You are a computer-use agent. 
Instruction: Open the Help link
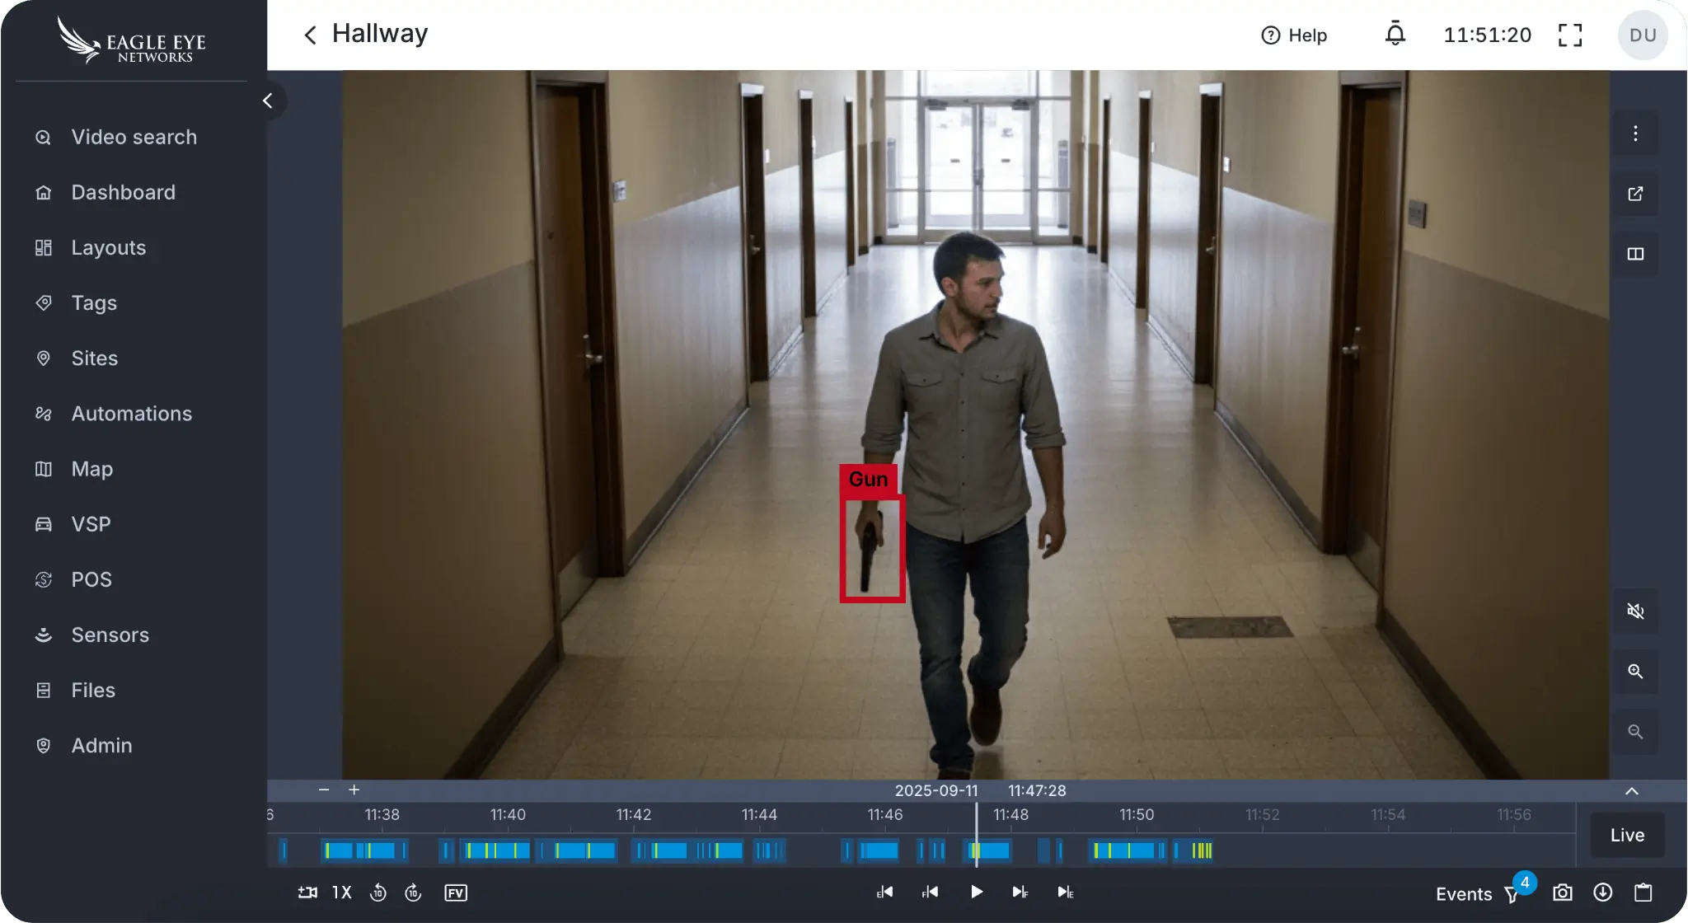coord(1293,35)
